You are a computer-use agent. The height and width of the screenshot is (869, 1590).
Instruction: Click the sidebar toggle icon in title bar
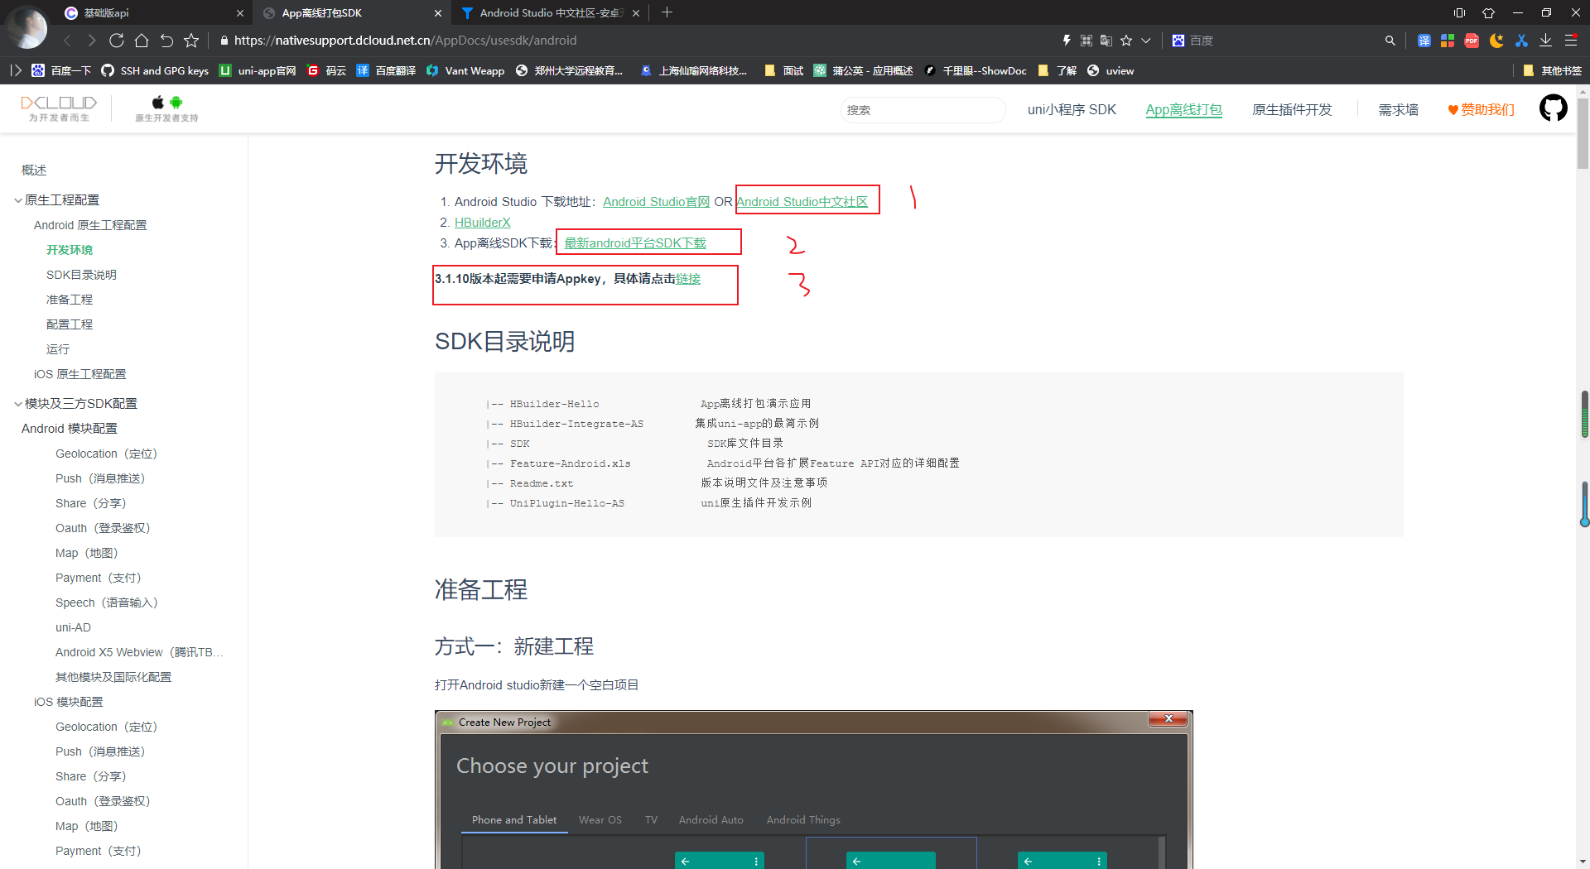tap(1459, 12)
